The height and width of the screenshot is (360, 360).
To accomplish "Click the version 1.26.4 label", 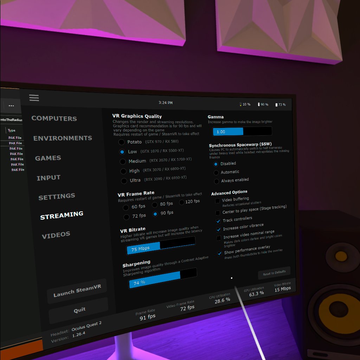I will pyautogui.click(x=79, y=335).
